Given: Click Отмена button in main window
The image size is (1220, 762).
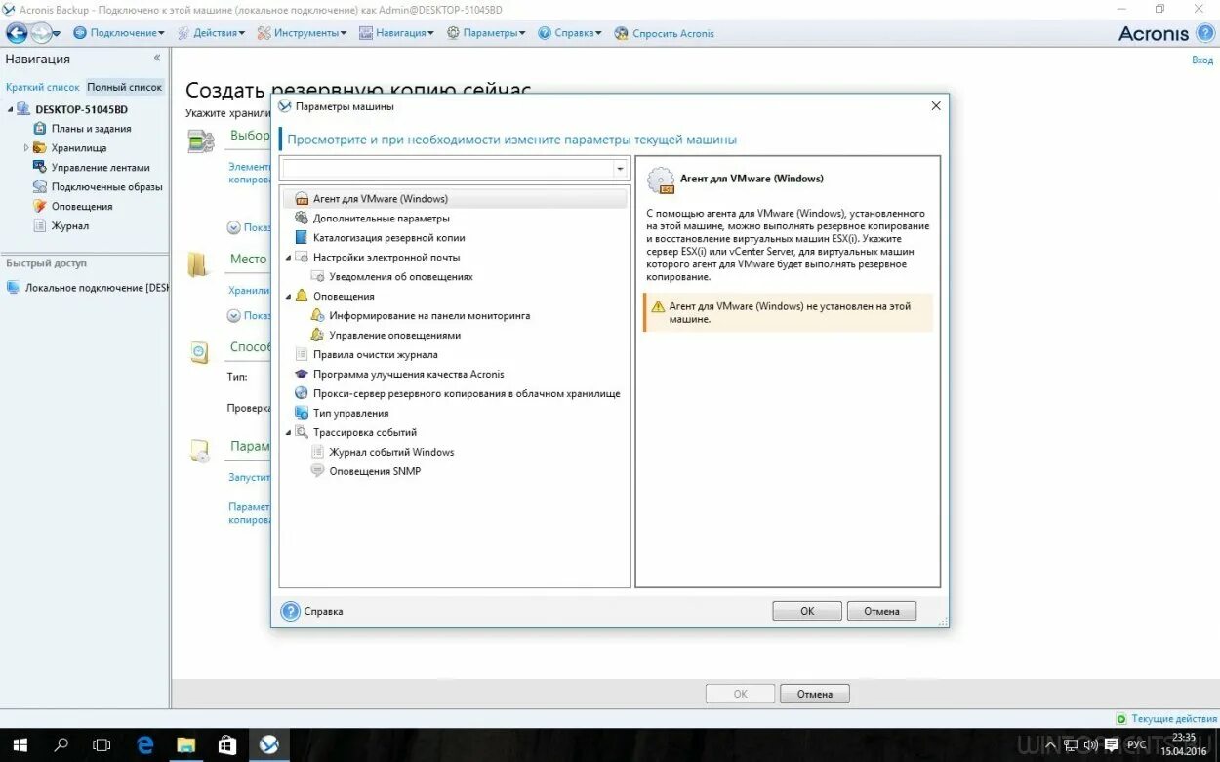Looking at the screenshot, I should 815,694.
